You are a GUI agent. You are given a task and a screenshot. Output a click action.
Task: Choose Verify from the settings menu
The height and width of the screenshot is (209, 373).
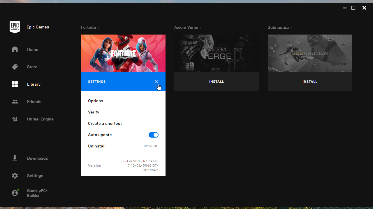pos(94,112)
